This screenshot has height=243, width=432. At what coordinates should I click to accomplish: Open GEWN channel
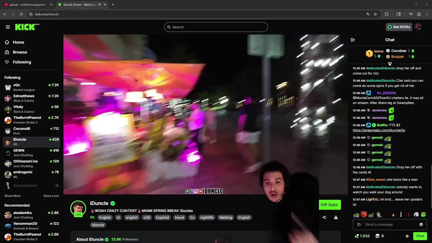pyautogui.click(x=32, y=153)
